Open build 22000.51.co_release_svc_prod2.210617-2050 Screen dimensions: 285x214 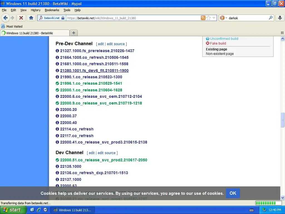pyautogui.click(x=104, y=160)
